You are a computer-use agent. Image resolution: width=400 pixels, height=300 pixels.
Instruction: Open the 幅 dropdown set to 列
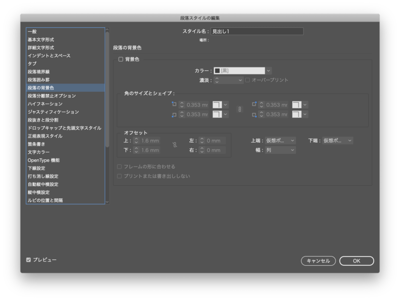click(x=280, y=150)
